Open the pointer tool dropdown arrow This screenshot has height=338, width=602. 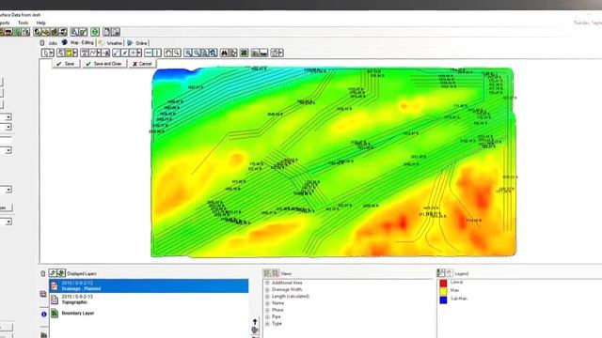[52, 53]
